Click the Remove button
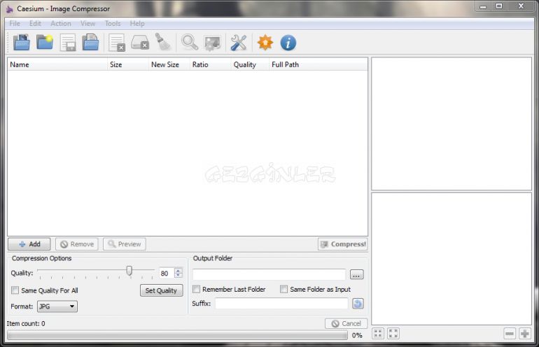The image size is (539, 347). (x=77, y=244)
